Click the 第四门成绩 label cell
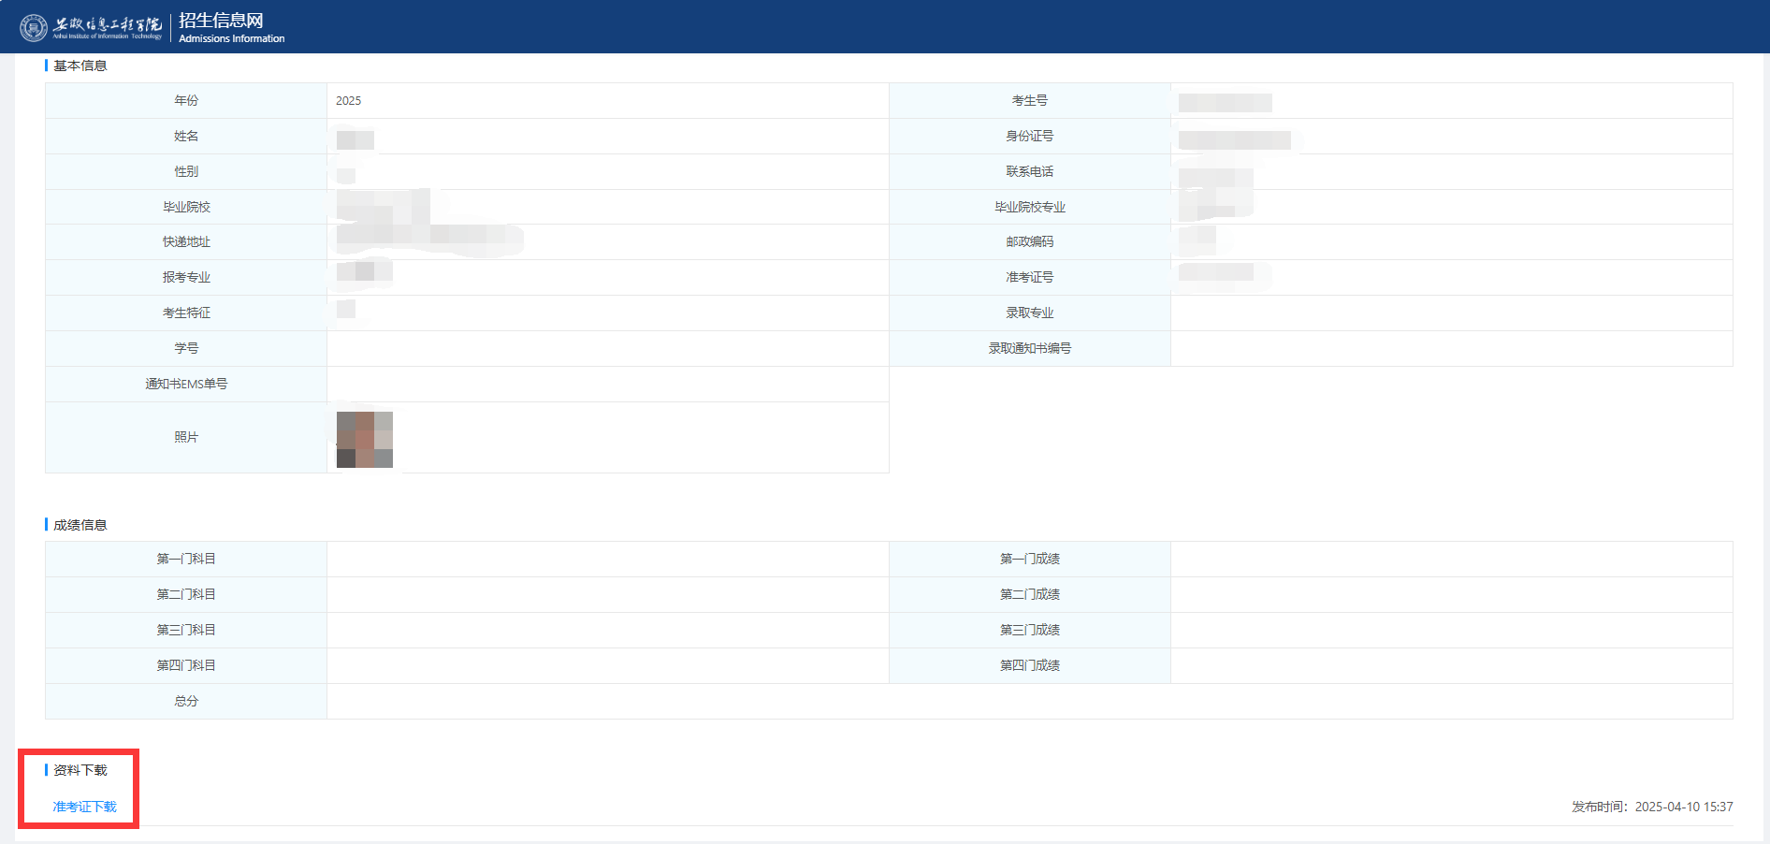Screen dimensions: 1770x844 click(x=1029, y=666)
